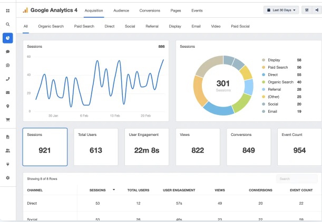Click the 57s engagement value in Direct row
The width and height of the screenshot is (322, 222).
[x=179, y=203]
